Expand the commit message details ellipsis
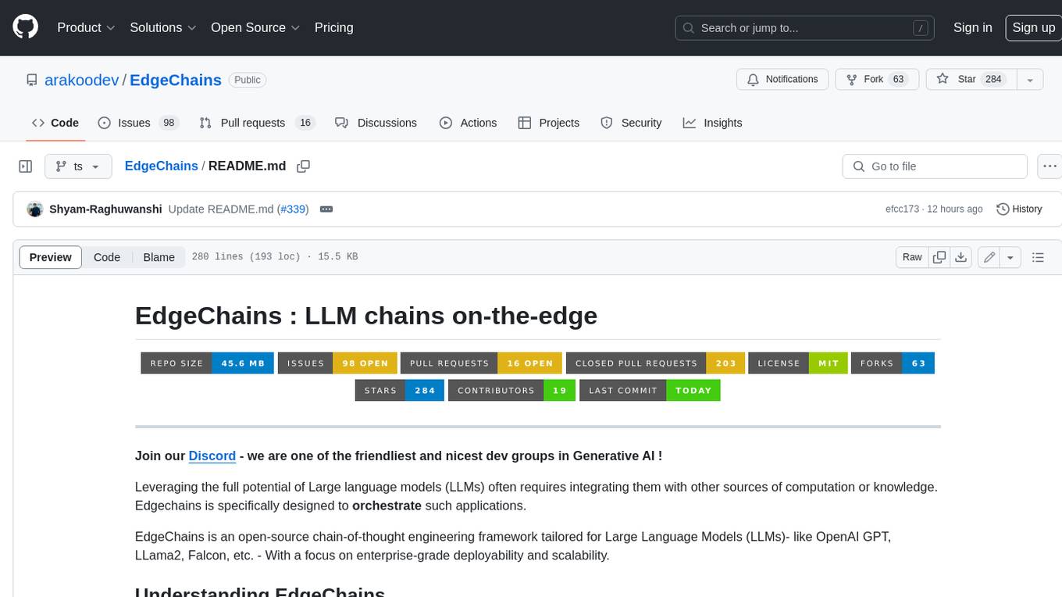 click(326, 209)
